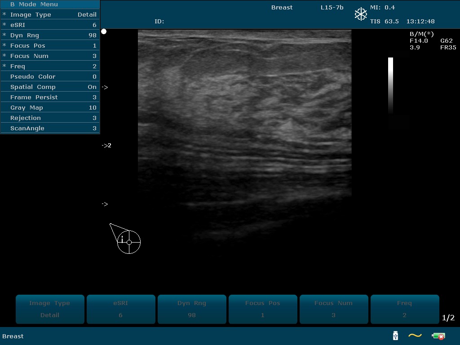Image resolution: width=460 pixels, height=345 pixels.
Task: Click the focus marker arrow labeled 2
Action: 106,146
